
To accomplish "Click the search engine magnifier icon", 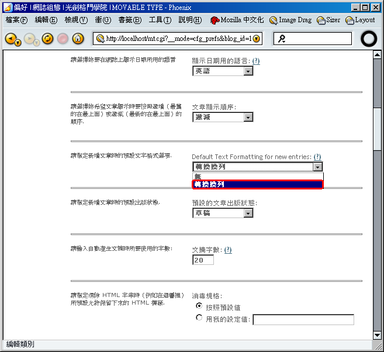I will [282, 39].
